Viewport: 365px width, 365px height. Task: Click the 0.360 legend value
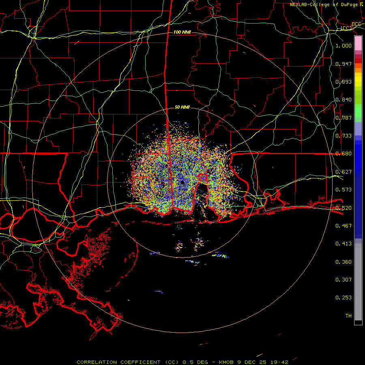click(x=344, y=262)
